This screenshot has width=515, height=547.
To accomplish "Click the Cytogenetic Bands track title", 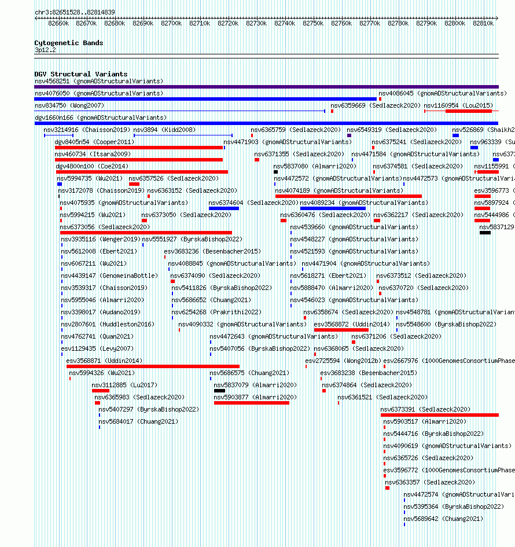I will (x=69, y=43).
